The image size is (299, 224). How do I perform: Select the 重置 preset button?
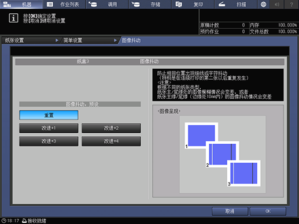[x=49, y=115]
